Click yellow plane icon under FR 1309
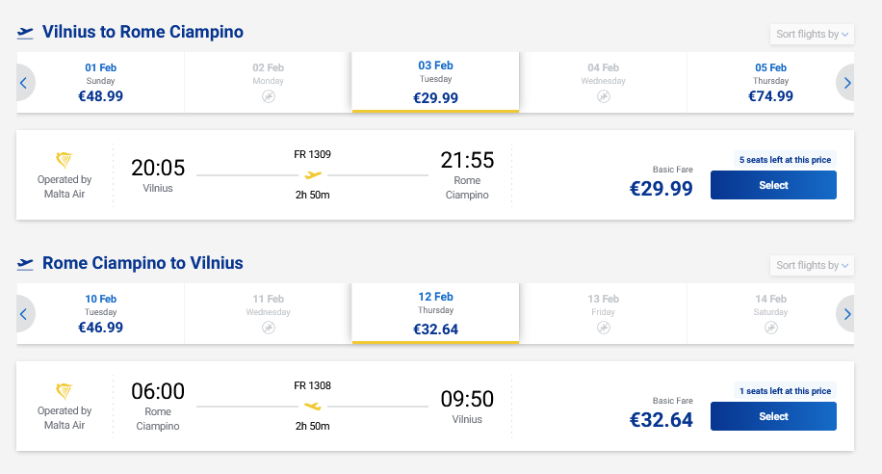 312,174
